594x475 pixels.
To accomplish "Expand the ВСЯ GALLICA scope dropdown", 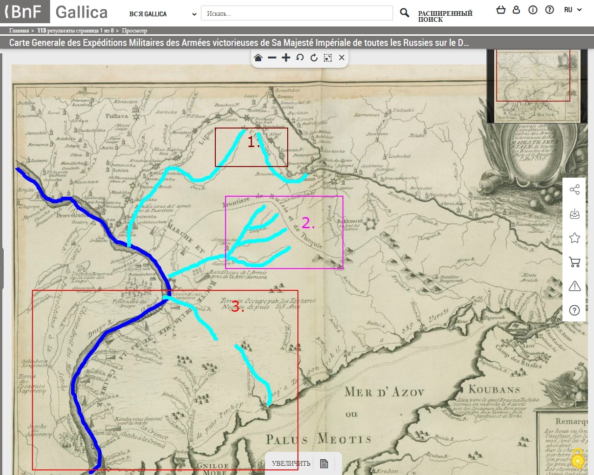I will pos(163,14).
